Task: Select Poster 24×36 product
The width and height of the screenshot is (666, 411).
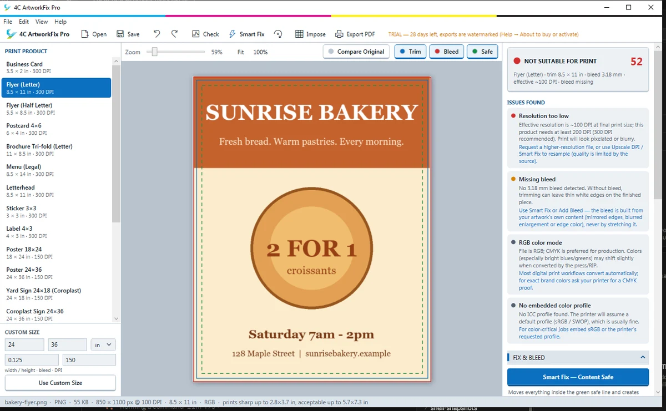Action: pos(56,273)
